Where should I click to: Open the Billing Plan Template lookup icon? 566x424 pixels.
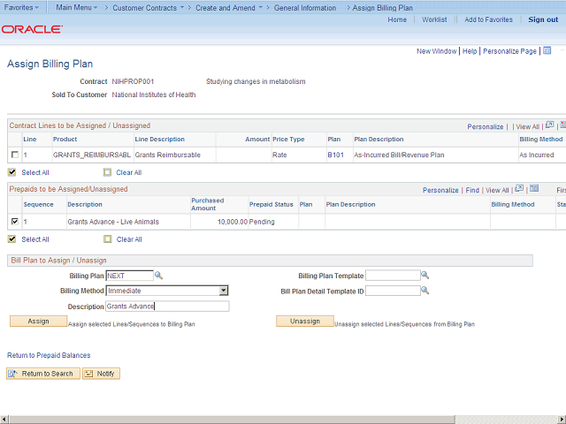click(425, 276)
